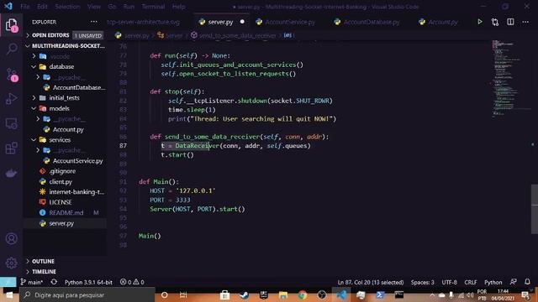The width and height of the screenshot is (538, 302).
Task: Open the Selection menu
Action: pos(67,7)
